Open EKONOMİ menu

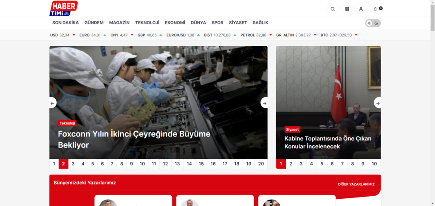tap(175, 23)
